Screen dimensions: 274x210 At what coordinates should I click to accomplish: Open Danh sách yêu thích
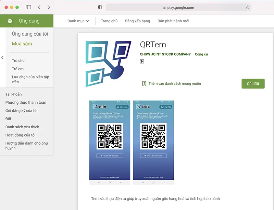pyautogui.click(x=22, y=127)
